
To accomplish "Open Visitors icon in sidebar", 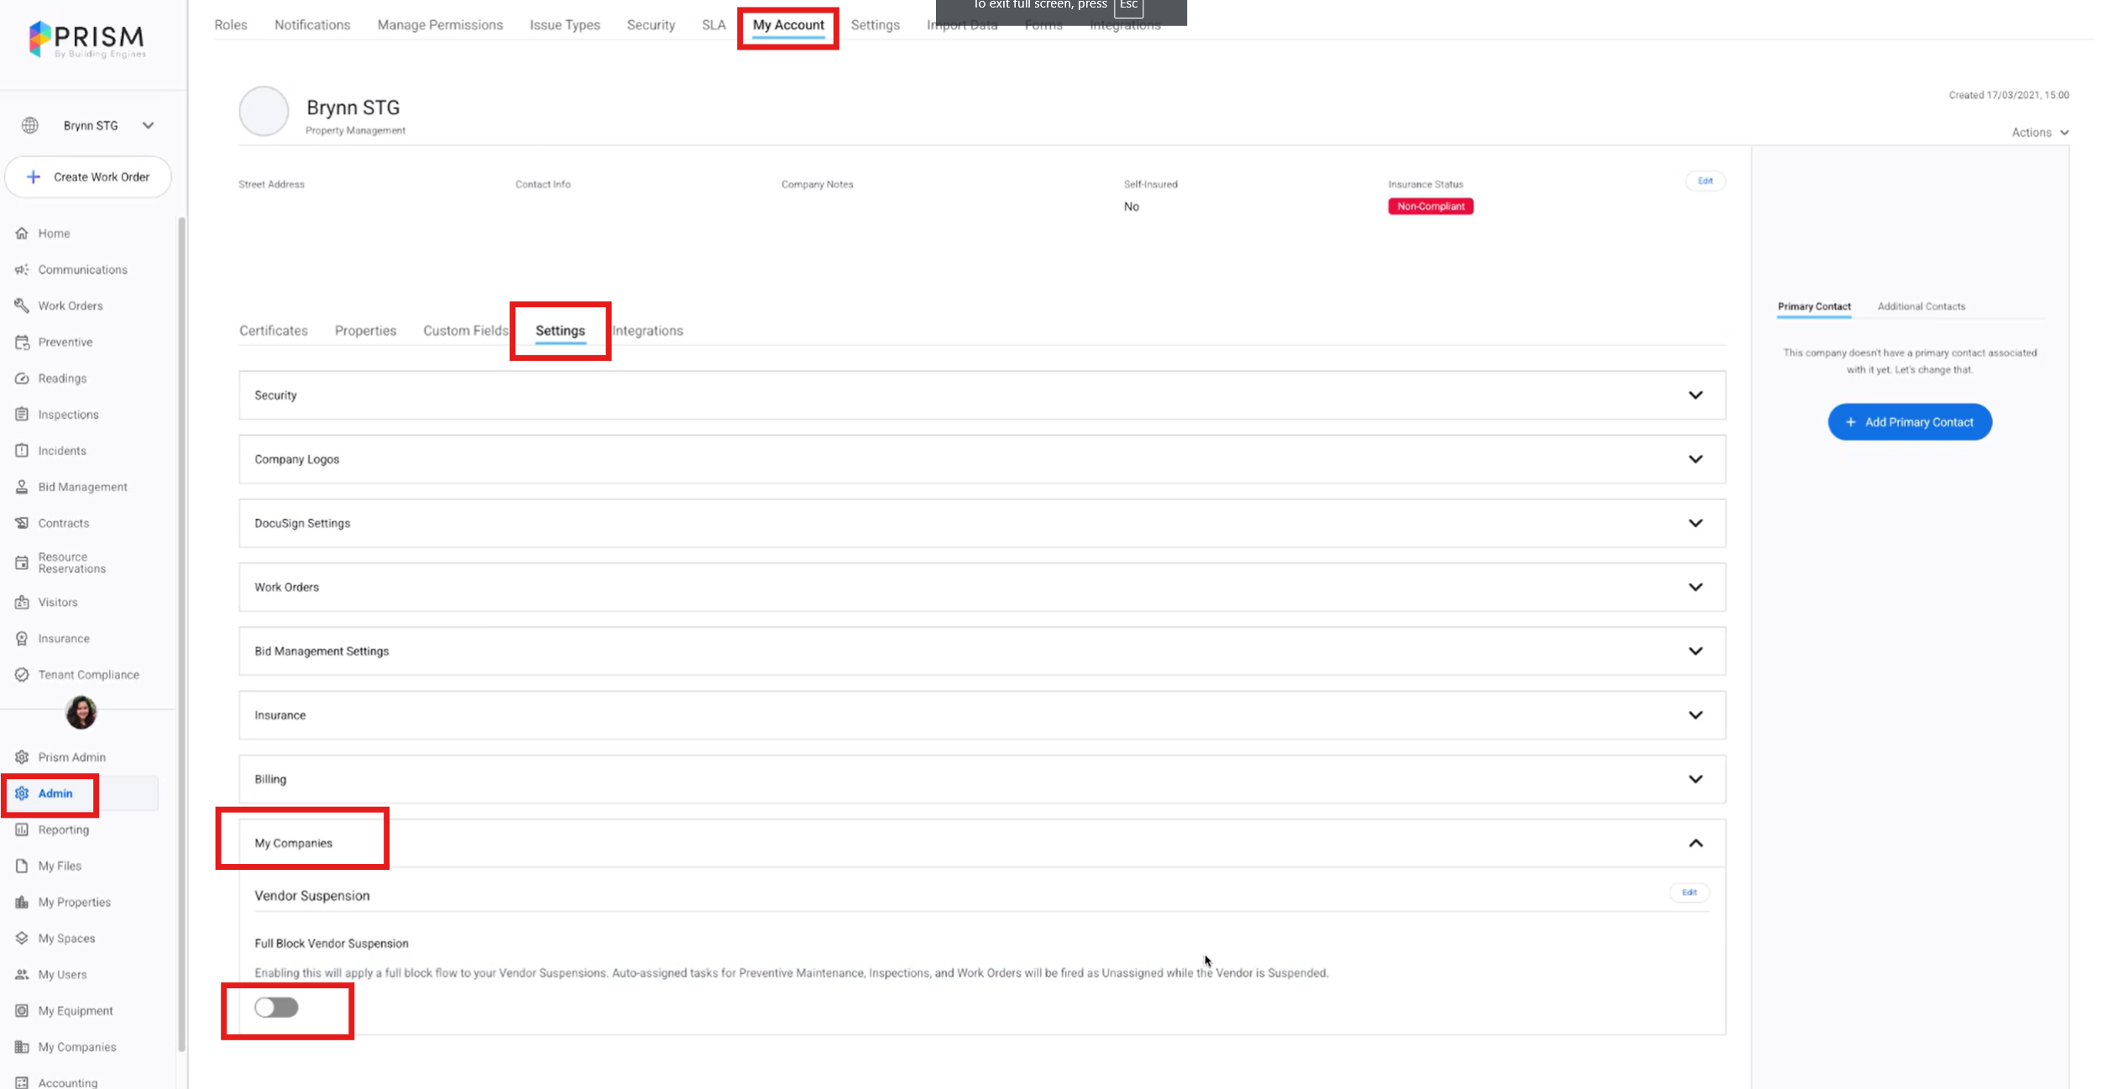I will coord(22,602).
